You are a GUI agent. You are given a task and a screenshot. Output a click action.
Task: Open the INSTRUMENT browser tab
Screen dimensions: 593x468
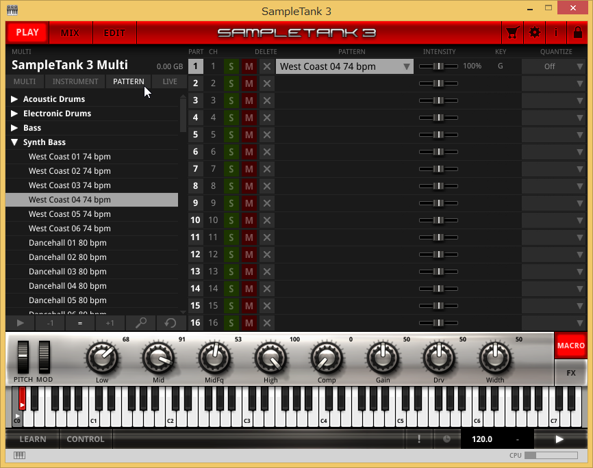coord(75,81)
